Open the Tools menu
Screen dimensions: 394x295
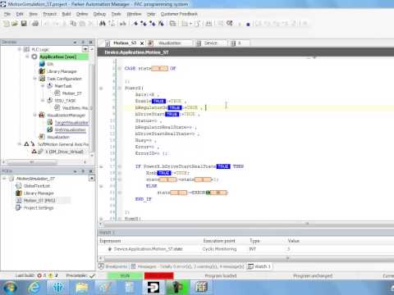(x=116, y=14)
